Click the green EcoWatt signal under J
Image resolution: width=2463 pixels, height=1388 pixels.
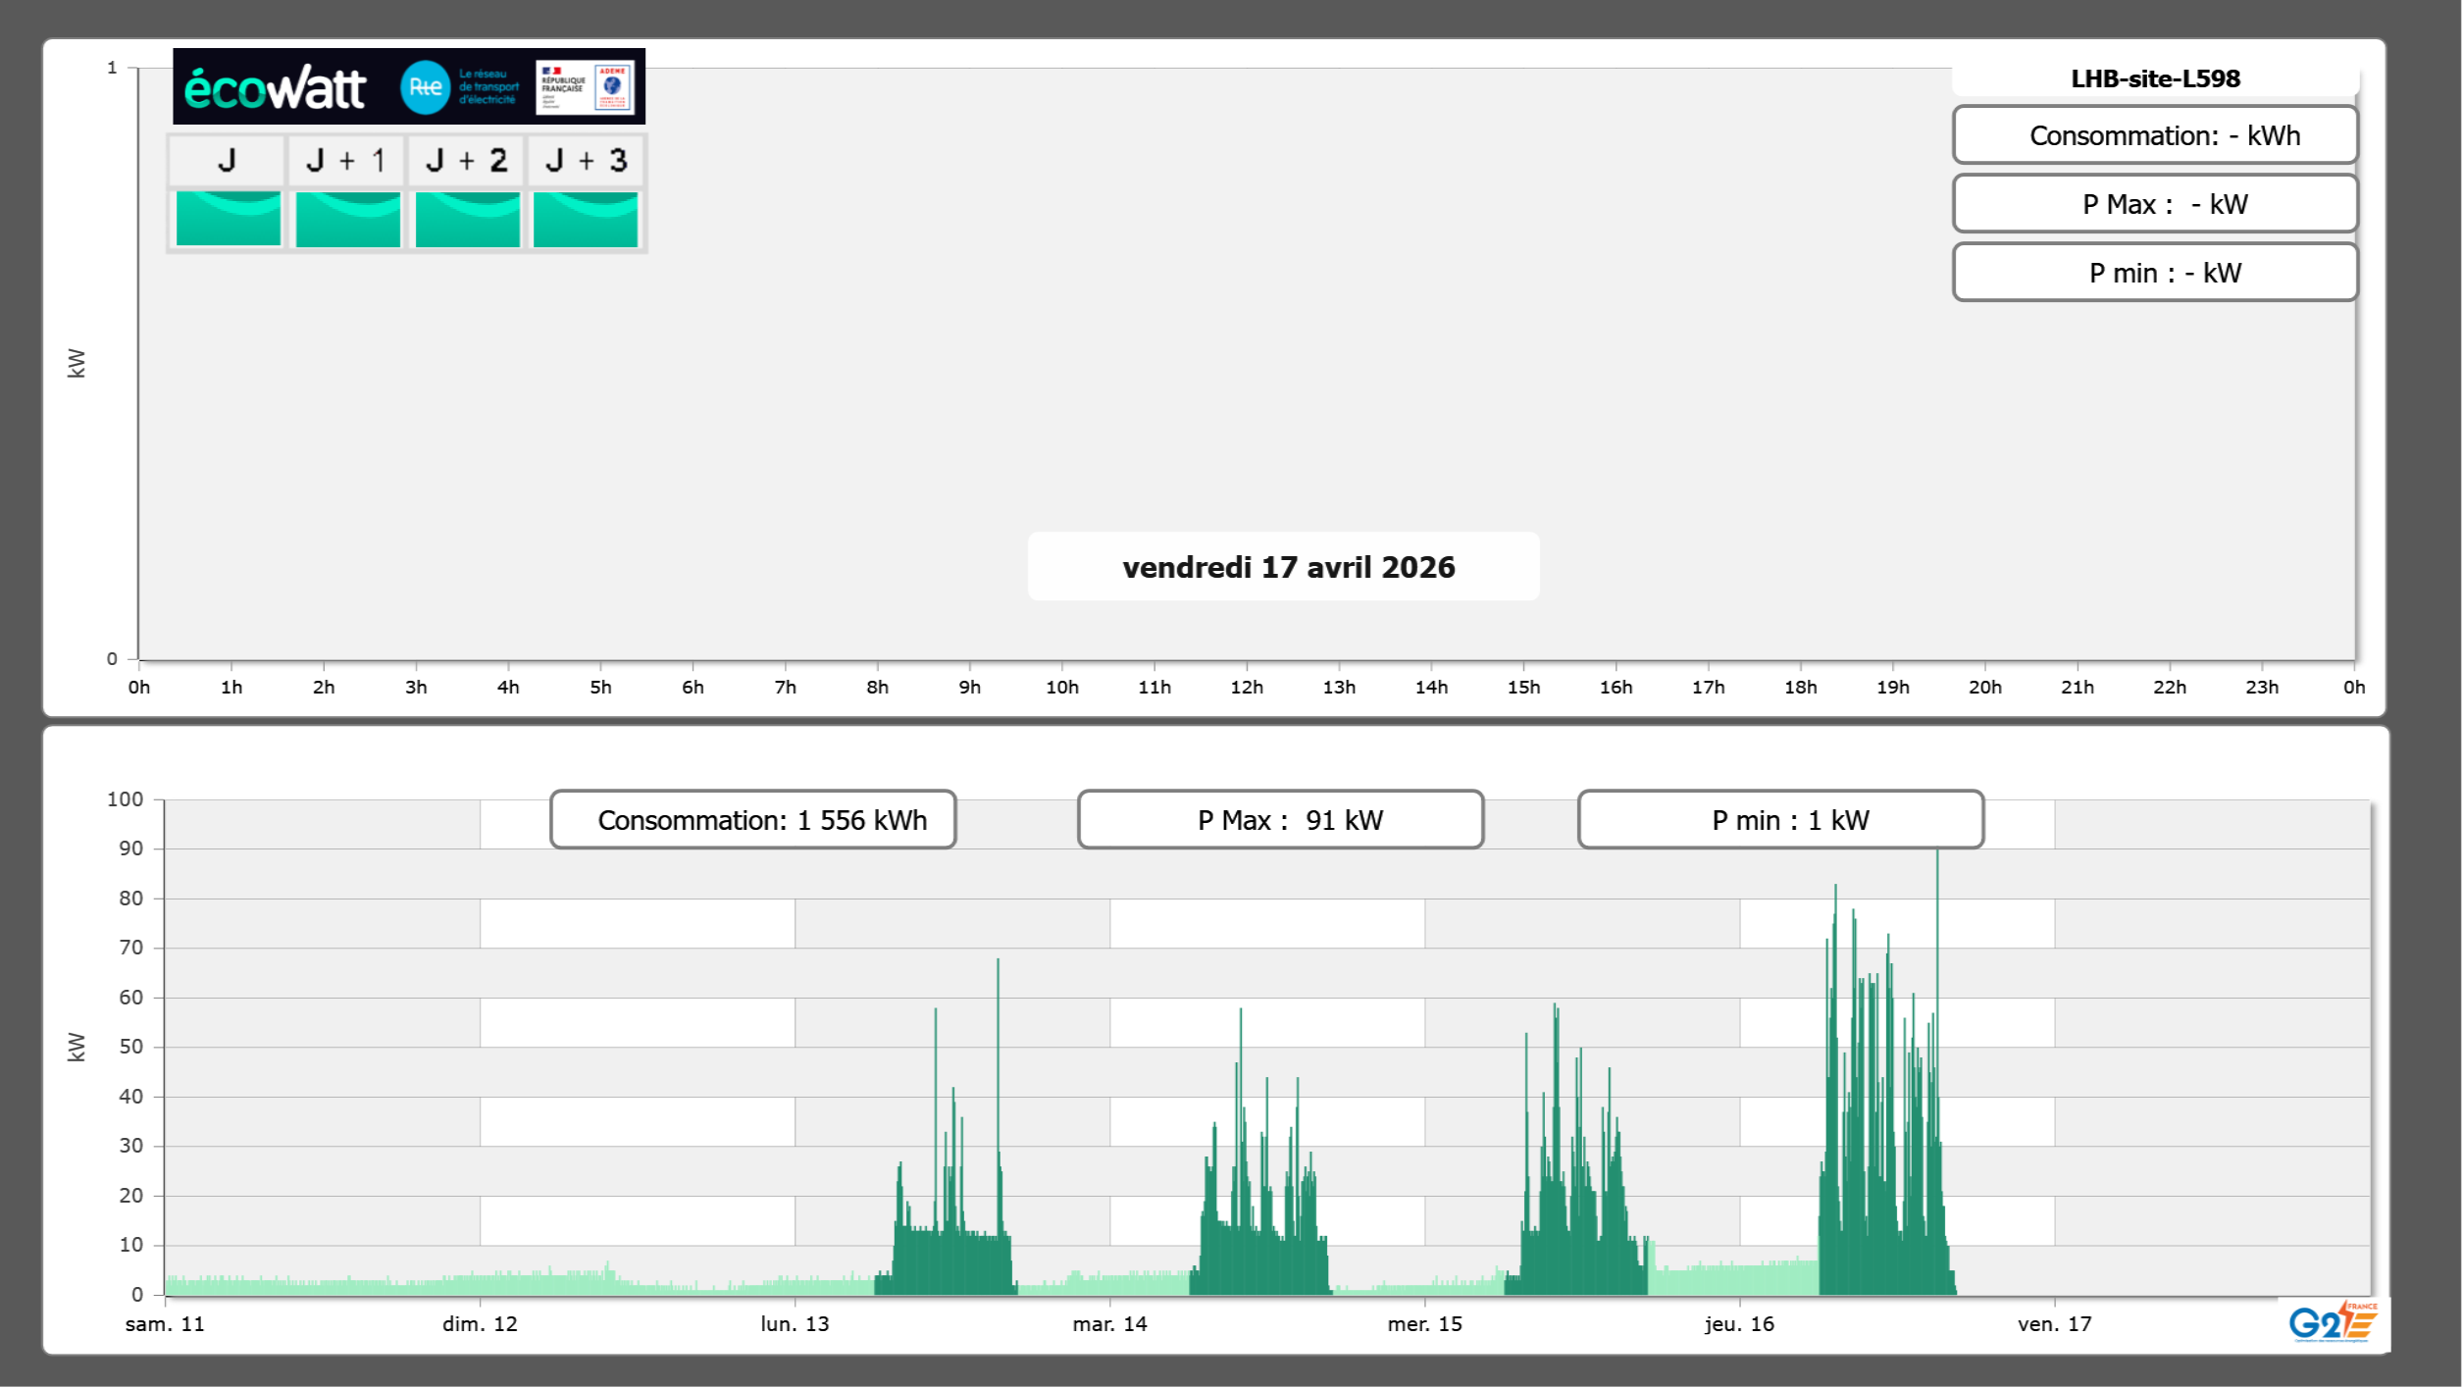tap(228, 219)
